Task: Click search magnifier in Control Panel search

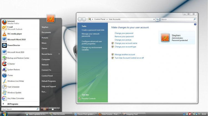Action: pyautogui.click(x=195, y=19)
